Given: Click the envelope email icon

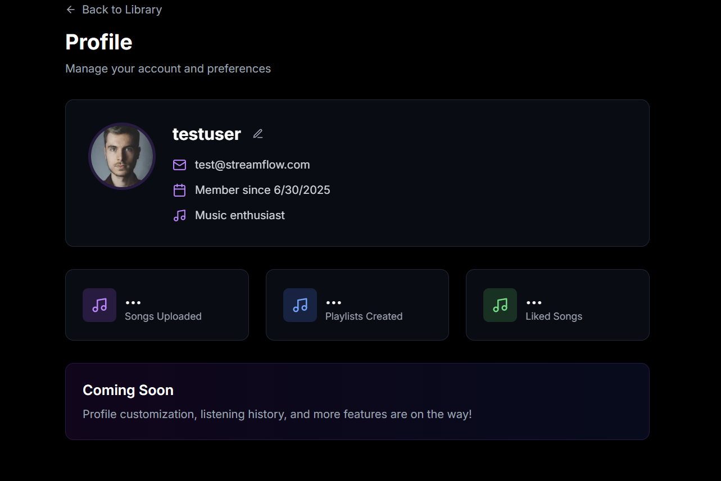Looking at the screenshot, I should pos(179,165).
